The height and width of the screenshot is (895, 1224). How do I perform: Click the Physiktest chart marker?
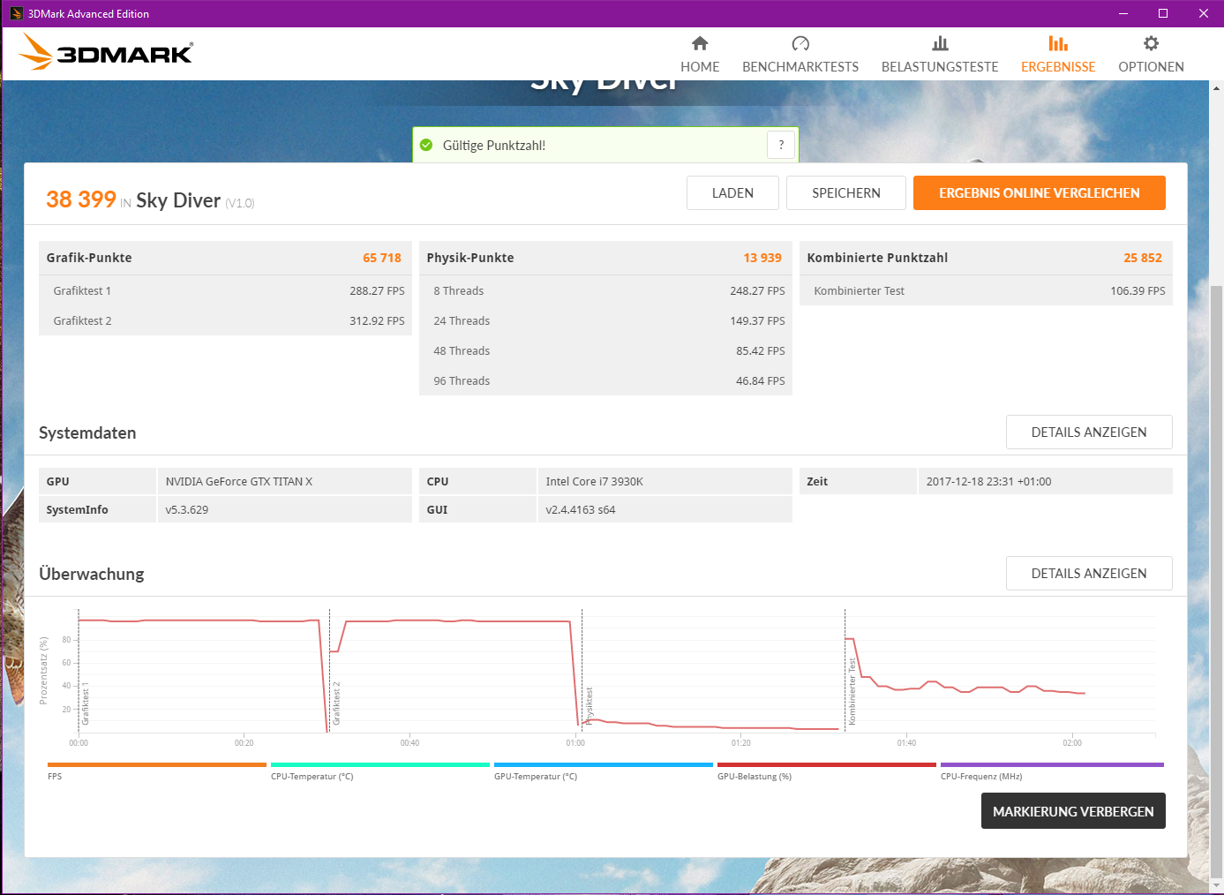pyautogui.click(x=589, y=706)
